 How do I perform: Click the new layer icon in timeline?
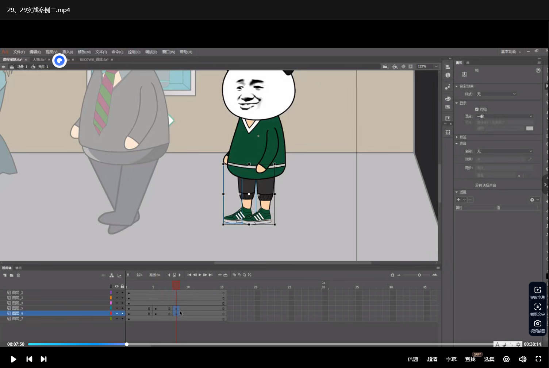(x=5, y=275)
